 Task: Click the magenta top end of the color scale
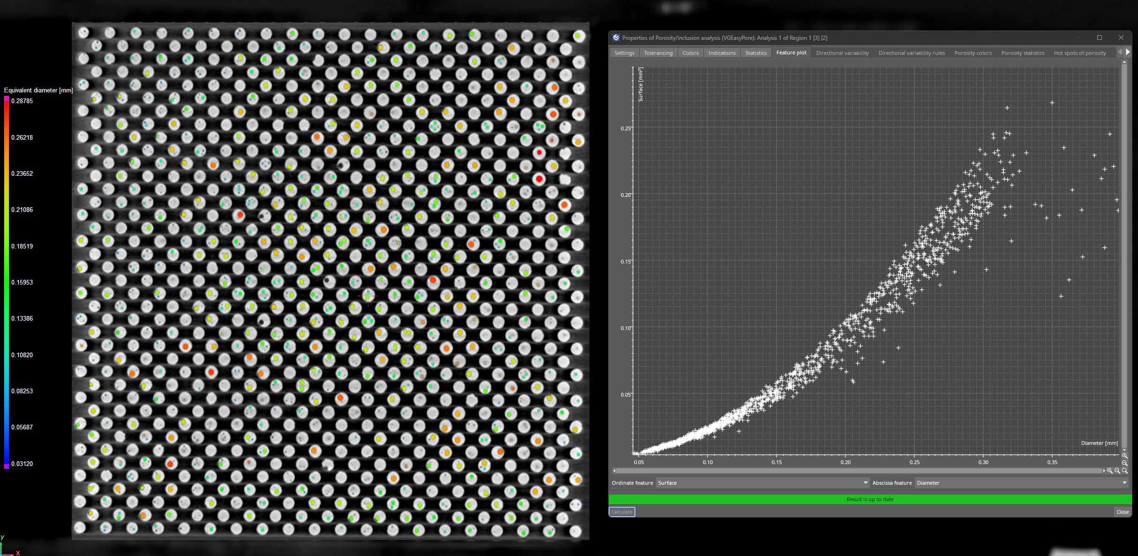pyautogui.click(x=7, y=99)
